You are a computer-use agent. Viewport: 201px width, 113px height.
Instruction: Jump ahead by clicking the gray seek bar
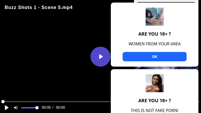(x=56, y=101)
